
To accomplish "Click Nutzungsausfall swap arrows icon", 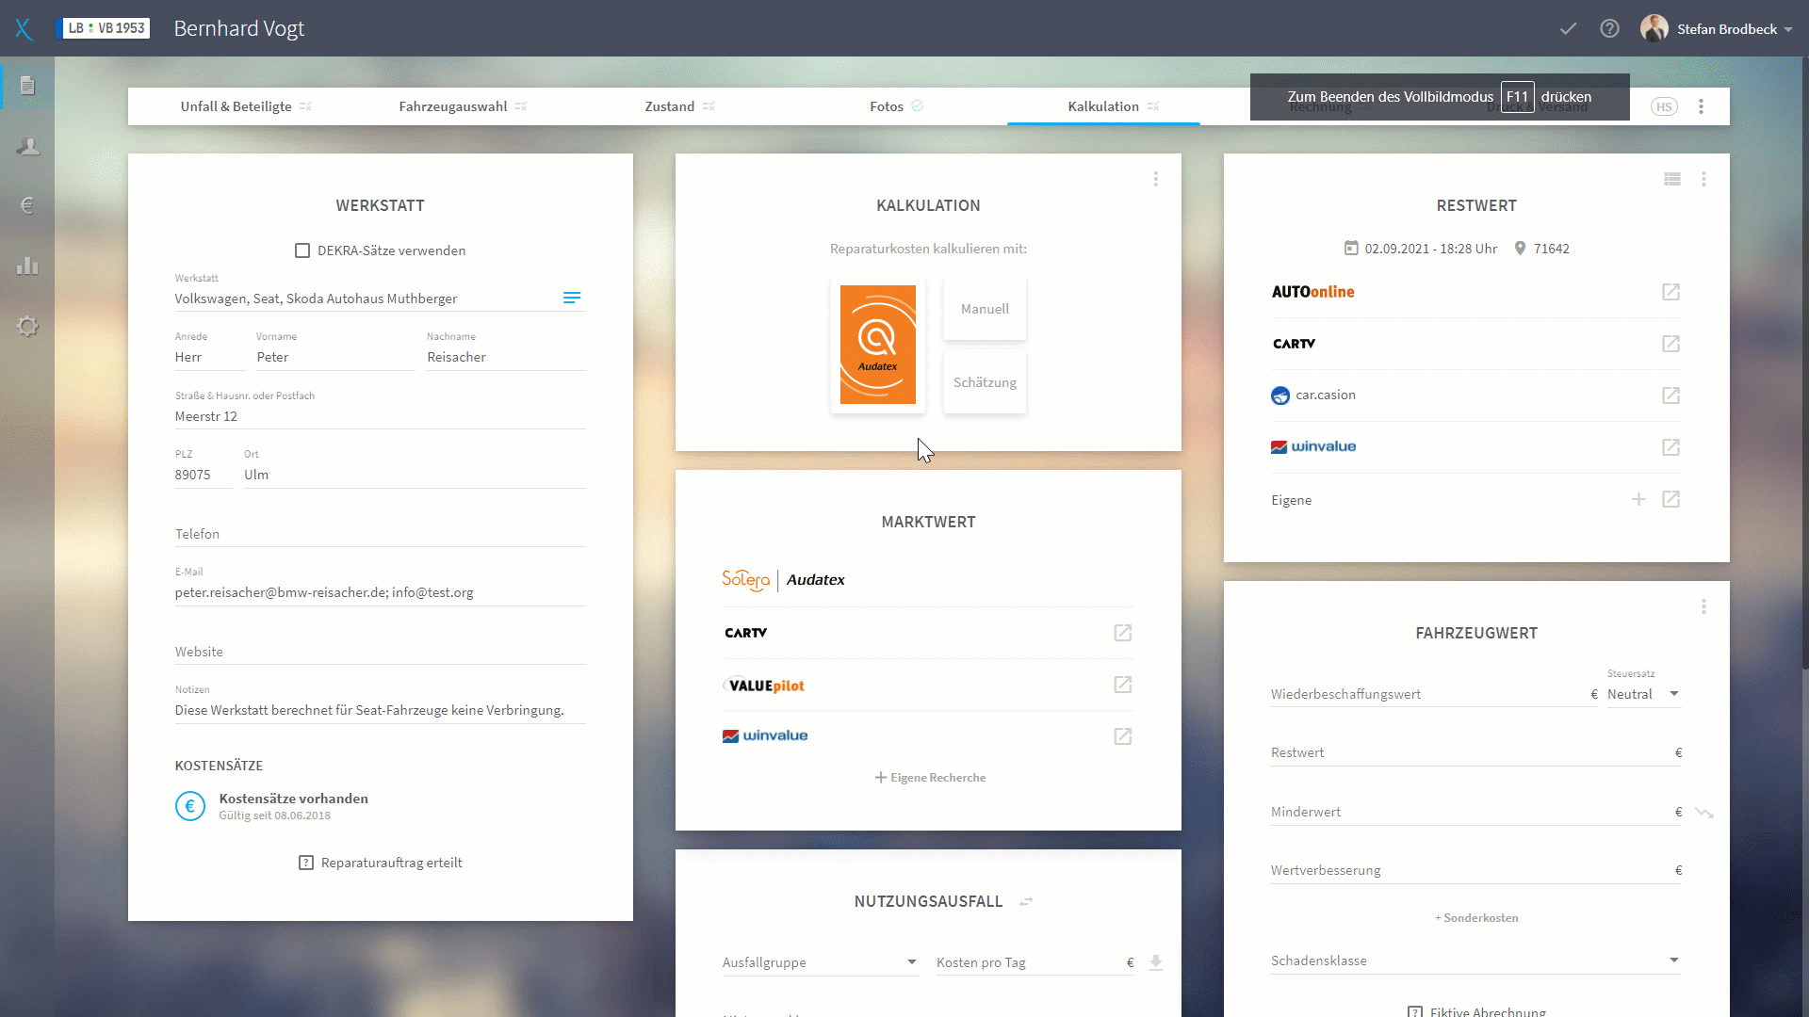I will 1027,902.
